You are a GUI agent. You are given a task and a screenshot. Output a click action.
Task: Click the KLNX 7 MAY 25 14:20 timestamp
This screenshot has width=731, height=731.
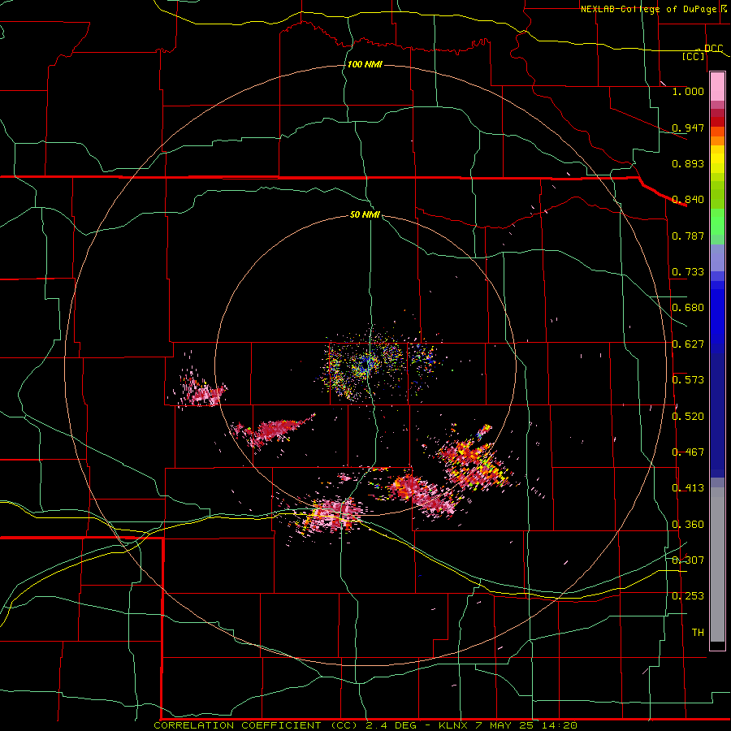pyautogui.click(x=508, y=725)
